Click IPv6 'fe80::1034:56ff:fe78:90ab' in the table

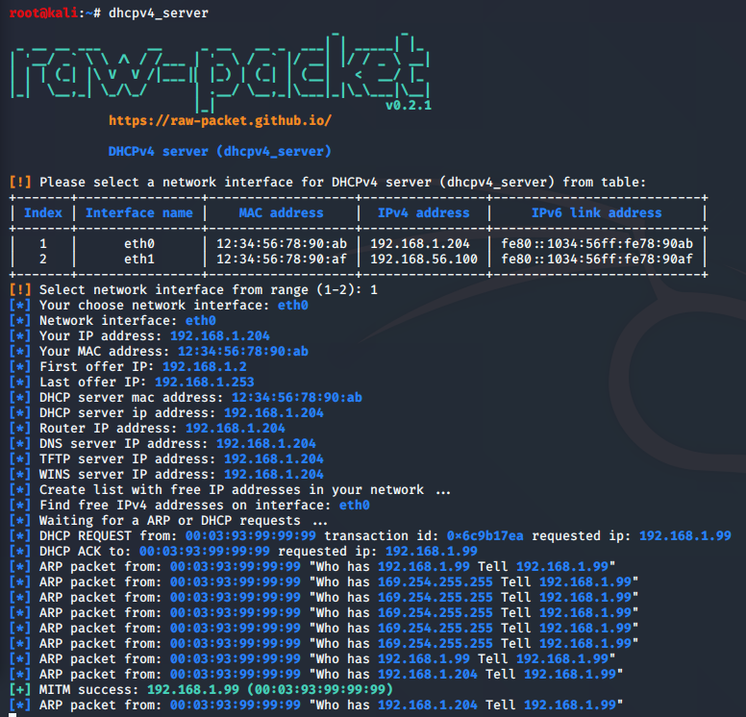point(597,243)
